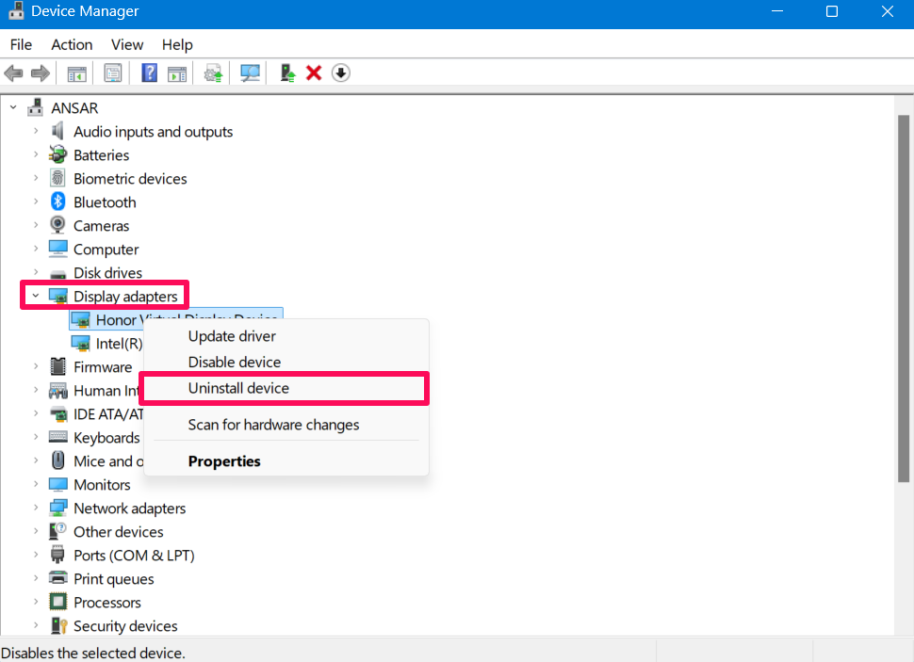Click the Computer monitor icon
The width and height of the screenshot is (914, 662).
click(x=57, y=249)
